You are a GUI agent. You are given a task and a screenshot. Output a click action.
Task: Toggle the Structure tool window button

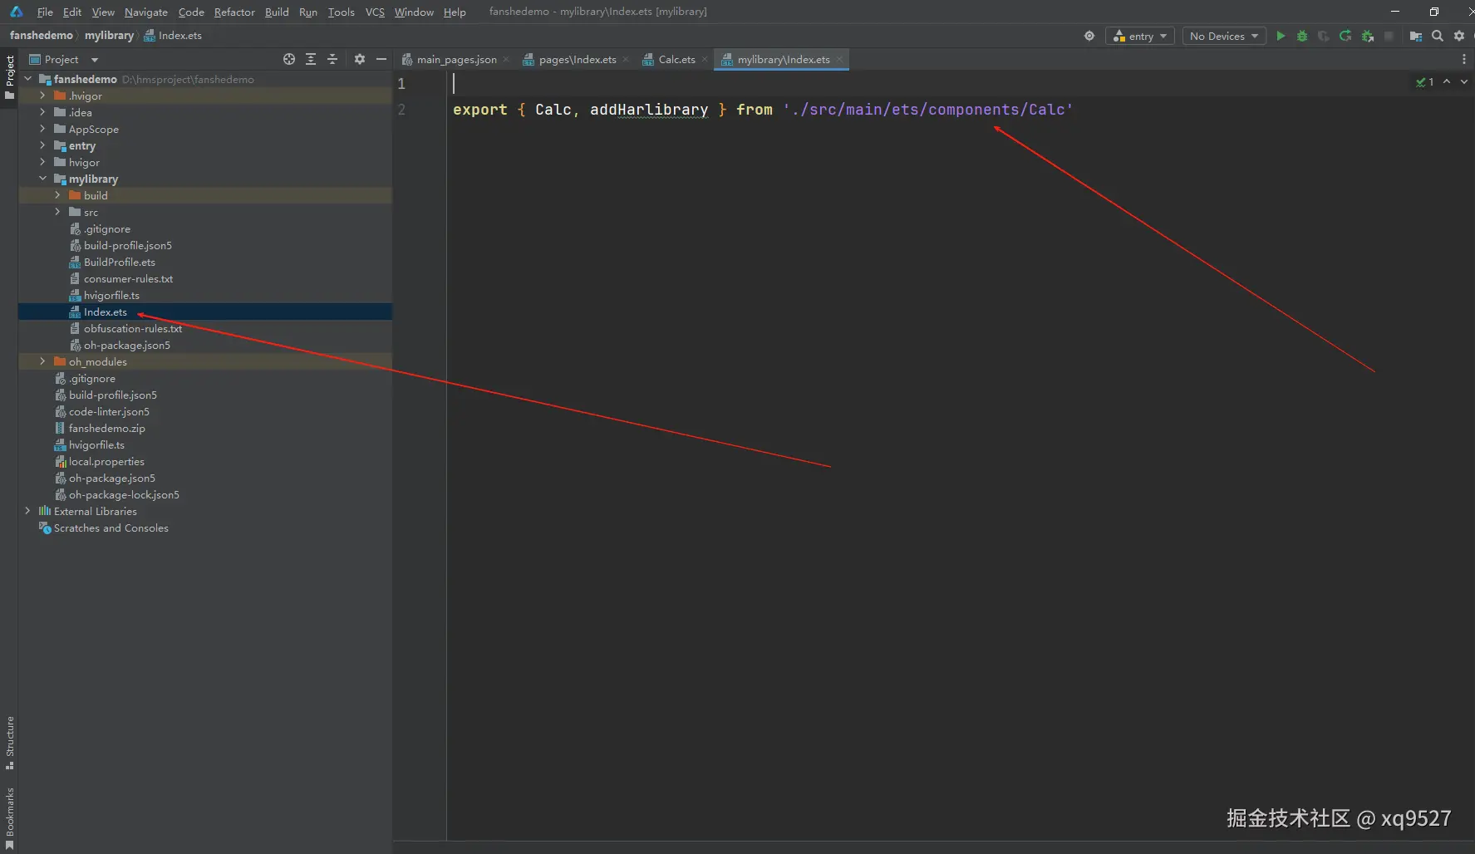9,743
